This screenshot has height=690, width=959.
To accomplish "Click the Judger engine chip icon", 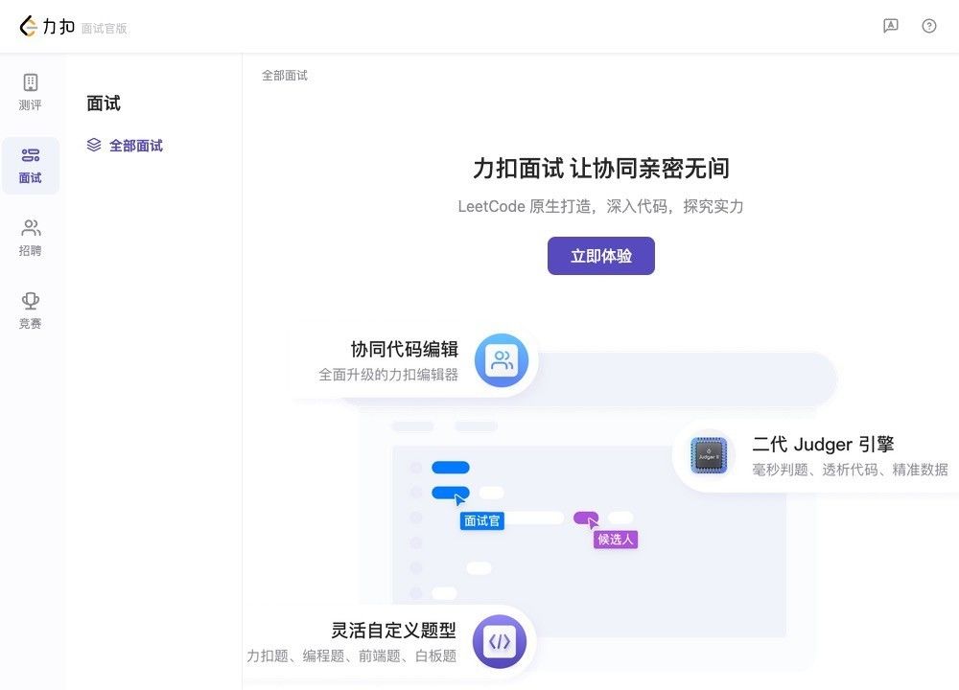I will (709, 455).
